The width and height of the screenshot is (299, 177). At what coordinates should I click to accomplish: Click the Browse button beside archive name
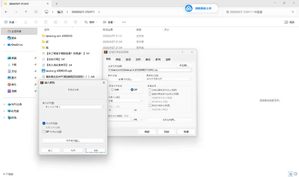(184, 66)
